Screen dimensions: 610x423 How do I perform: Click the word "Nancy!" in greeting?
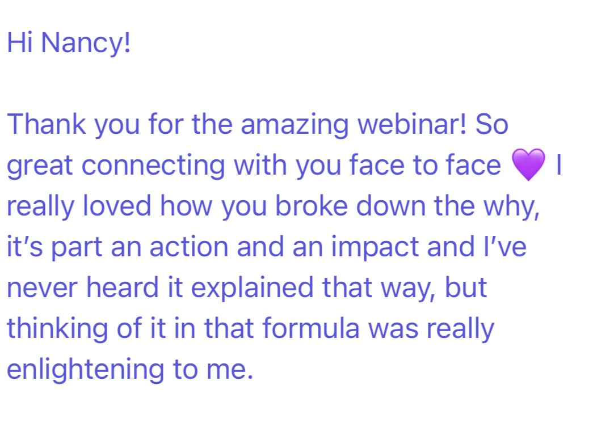[x=86, y=43]
